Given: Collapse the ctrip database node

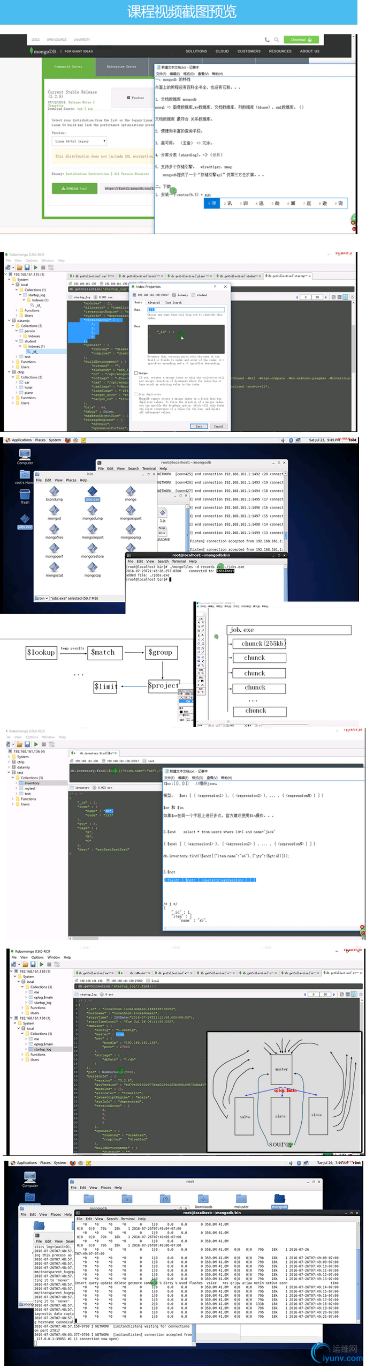Looking at the screenshot, I should (x=9, y=372).
